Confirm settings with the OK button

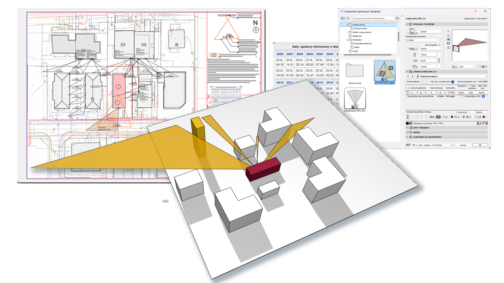pyautogui.click(x=480, y=145)
